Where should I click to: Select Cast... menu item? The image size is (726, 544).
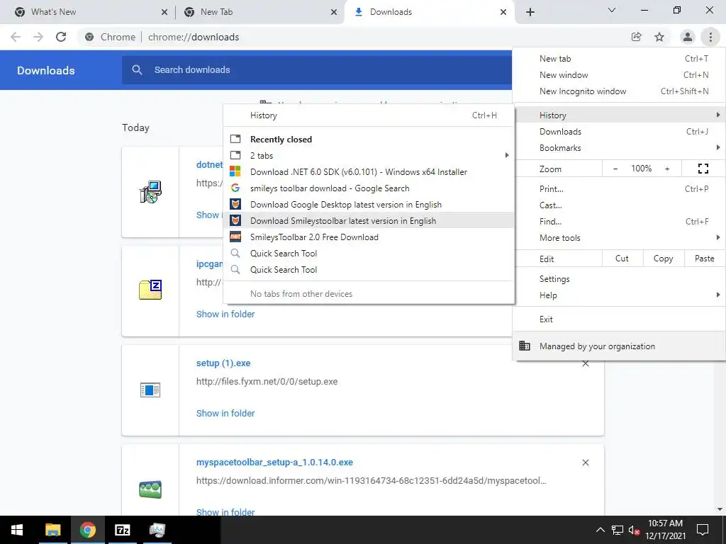click(x=618, y=205)
